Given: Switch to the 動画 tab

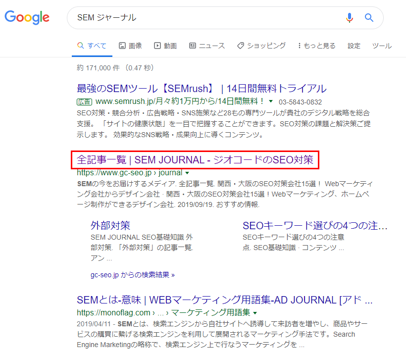Looking at the screenshot, I should pyautogui.click(x=165, y=46).
